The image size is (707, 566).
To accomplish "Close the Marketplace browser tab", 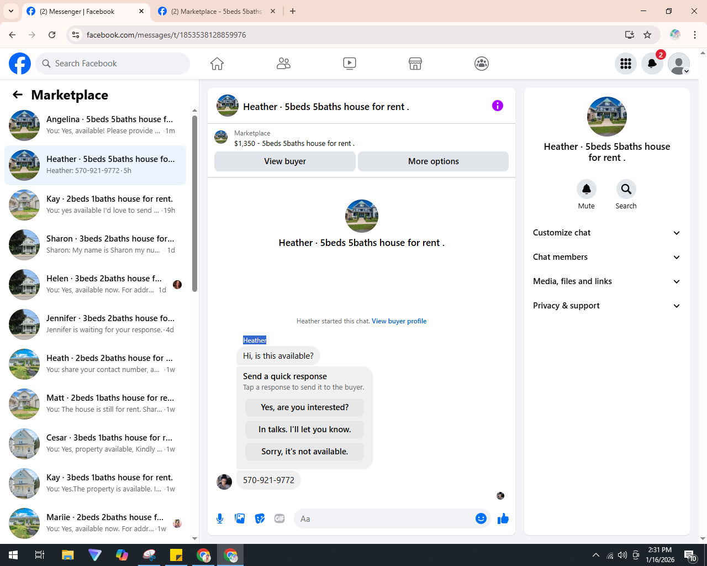I will pos(273,11).
